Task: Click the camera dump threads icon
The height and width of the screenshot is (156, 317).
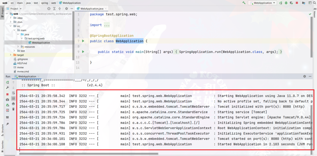Action: [8, 100]
